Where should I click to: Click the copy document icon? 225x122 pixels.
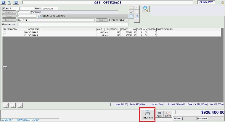pyautogui.click(x=136, y=16)
